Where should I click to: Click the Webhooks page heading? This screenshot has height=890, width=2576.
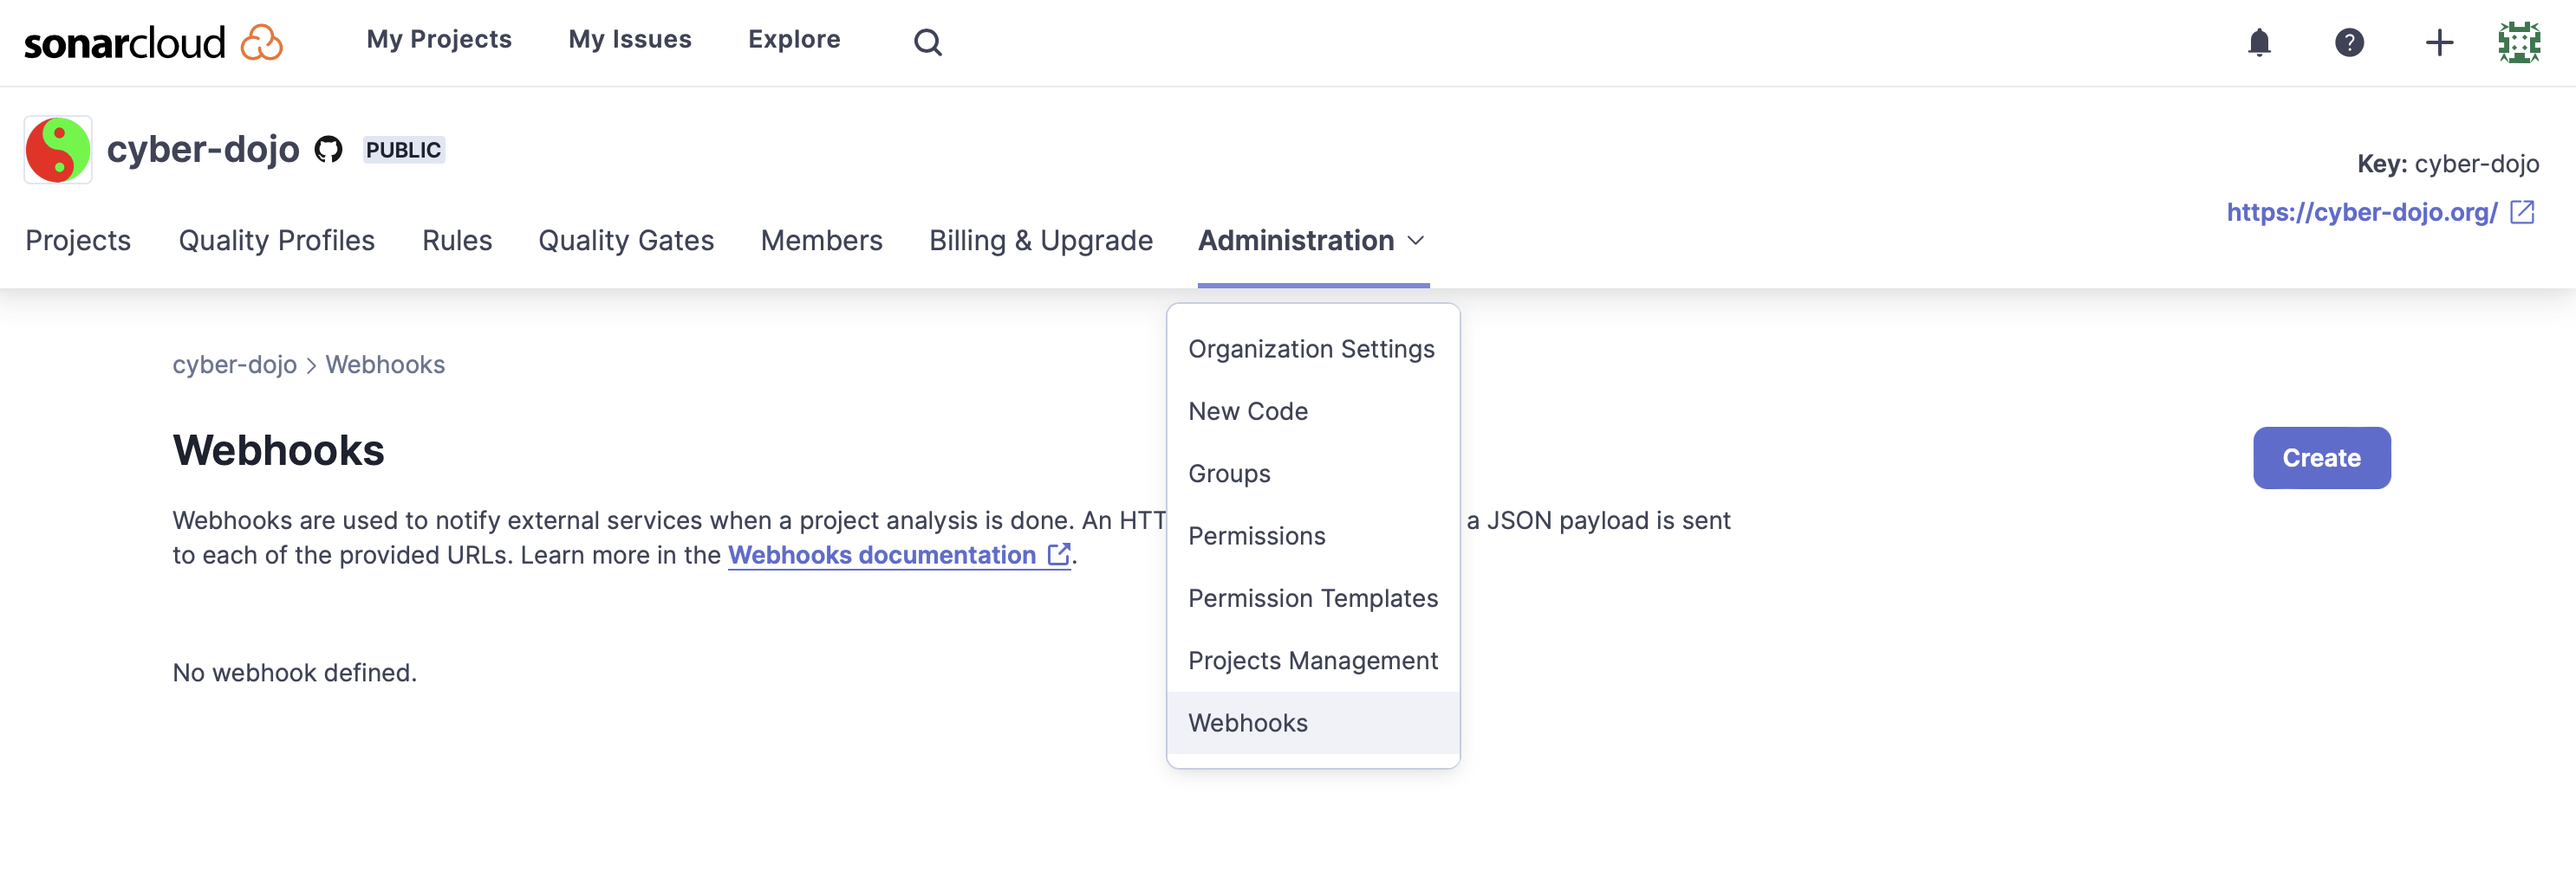click(x=278, y=450)
